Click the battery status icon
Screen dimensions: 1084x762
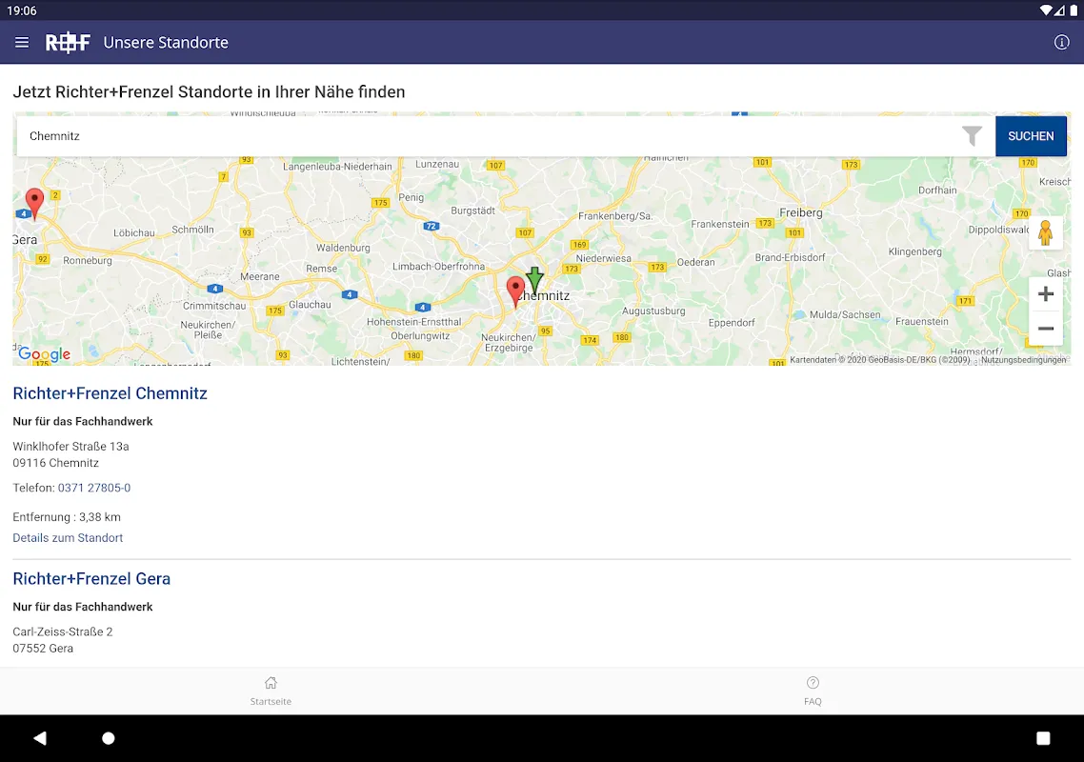pyautogui.click(x=1074, y=10)
